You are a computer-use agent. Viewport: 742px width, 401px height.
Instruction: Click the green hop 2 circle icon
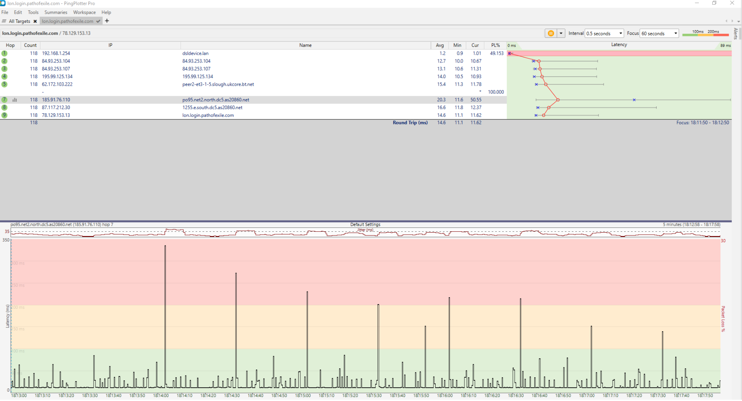4,61
